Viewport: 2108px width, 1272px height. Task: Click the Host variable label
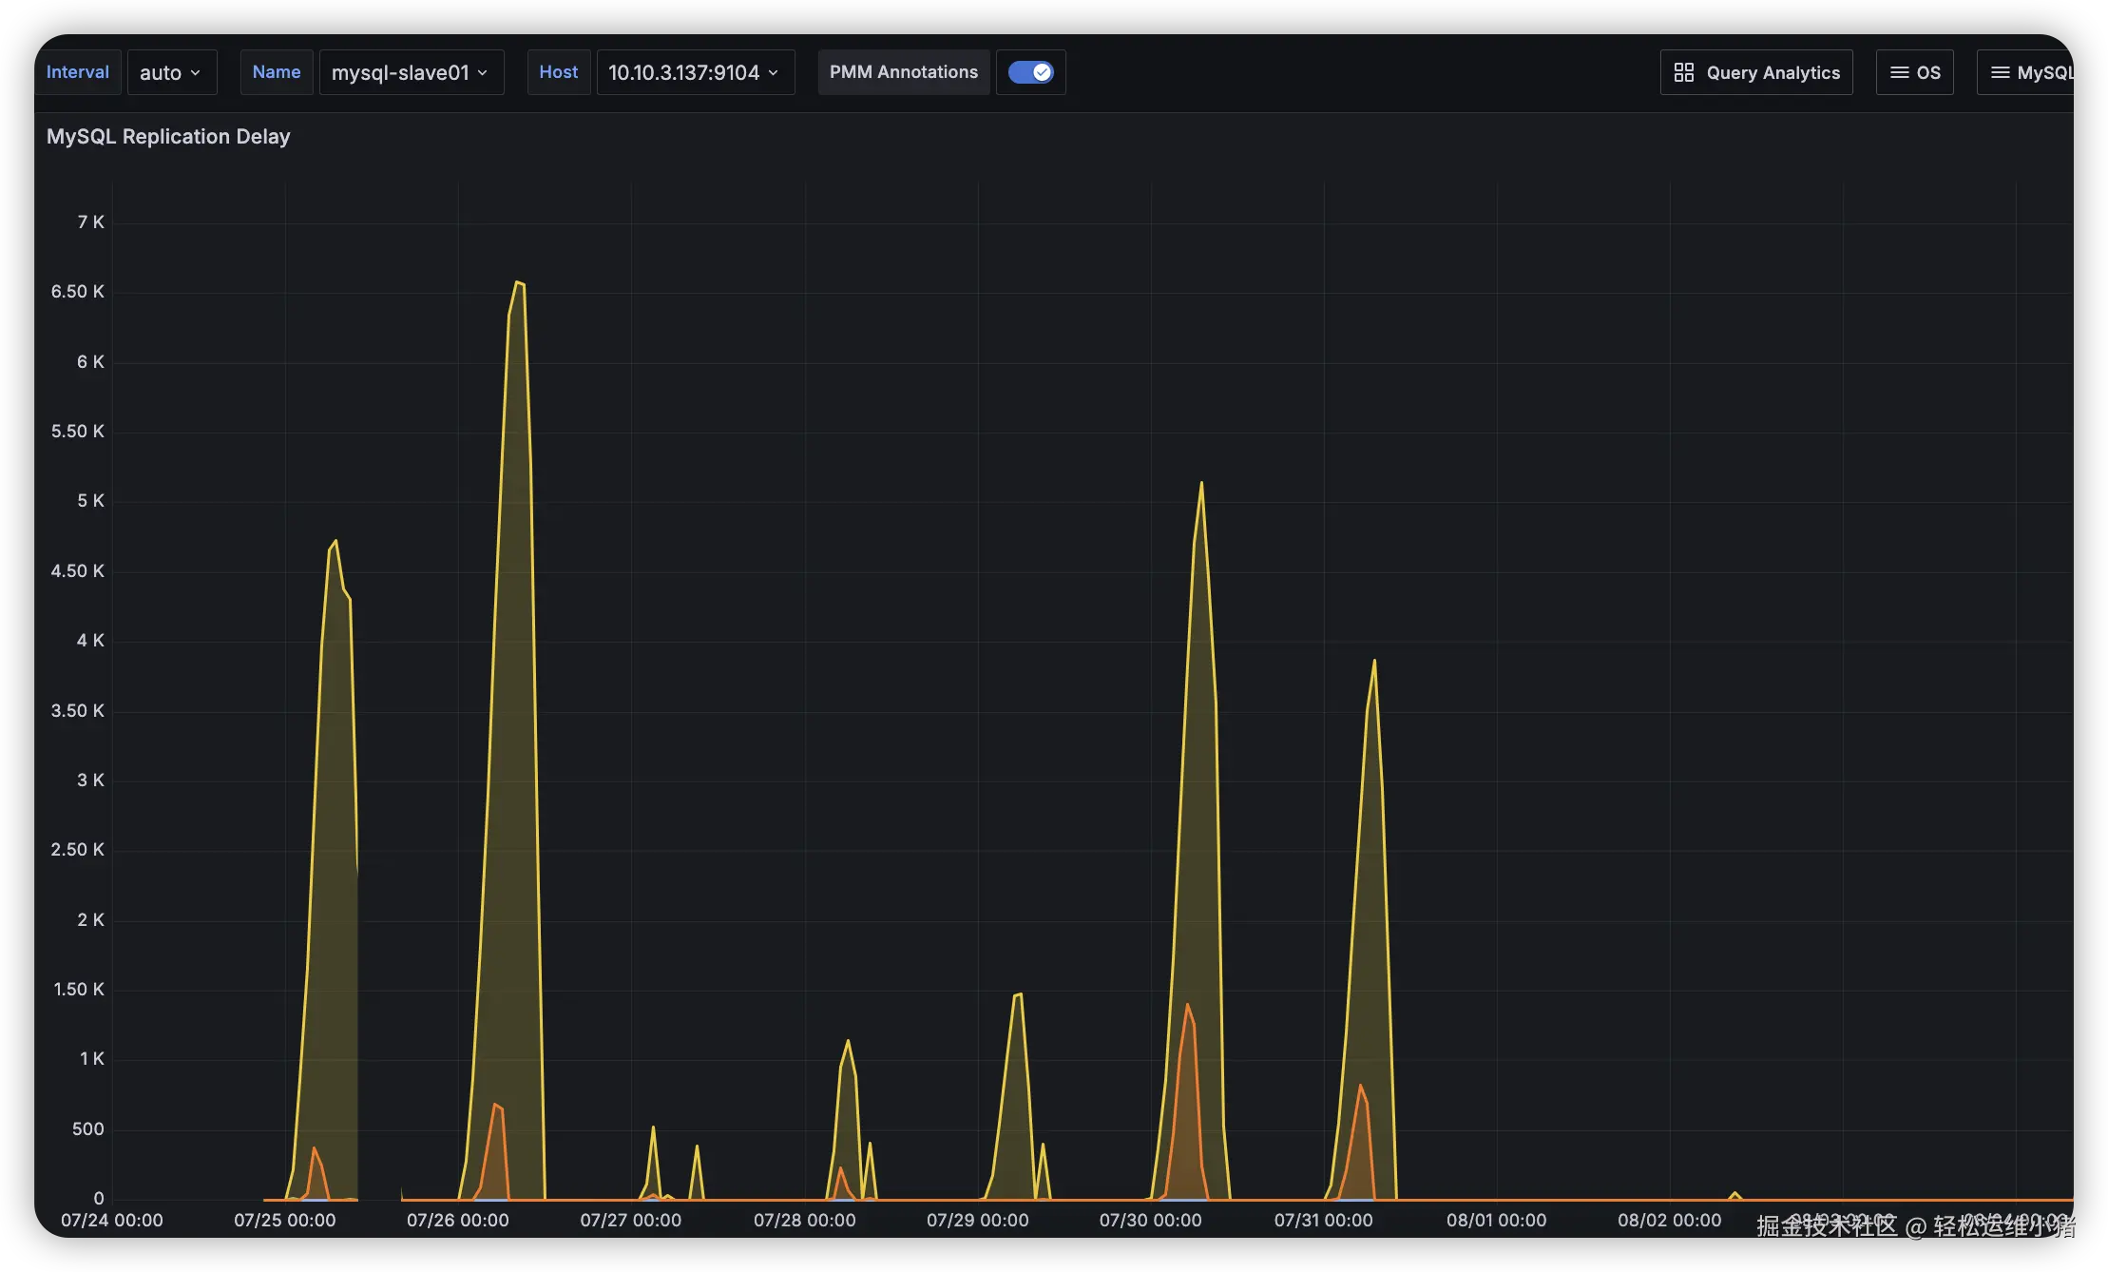click(558, 72)
